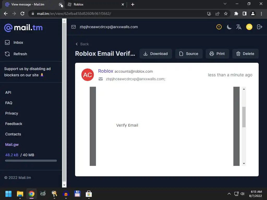Screen dimensions: 267x200
Task: Click the Refresh option in the sidebar
Action: [x=16, y=54]
